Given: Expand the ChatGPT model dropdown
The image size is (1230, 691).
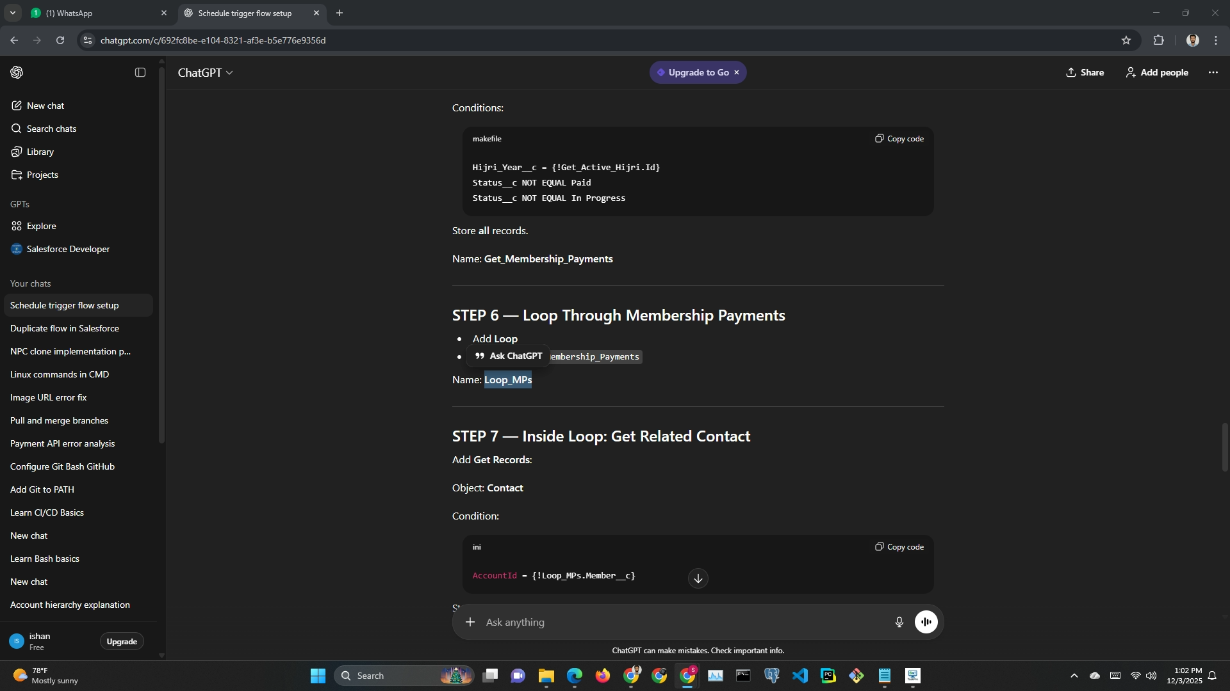Looking at the screenshot, I should (205, 73).
